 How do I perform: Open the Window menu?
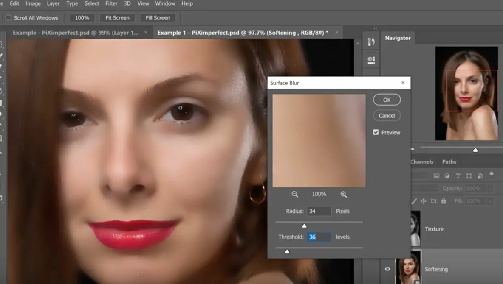165,3
